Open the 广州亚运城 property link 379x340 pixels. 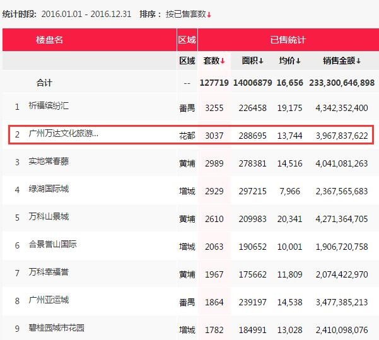(49, 300)
